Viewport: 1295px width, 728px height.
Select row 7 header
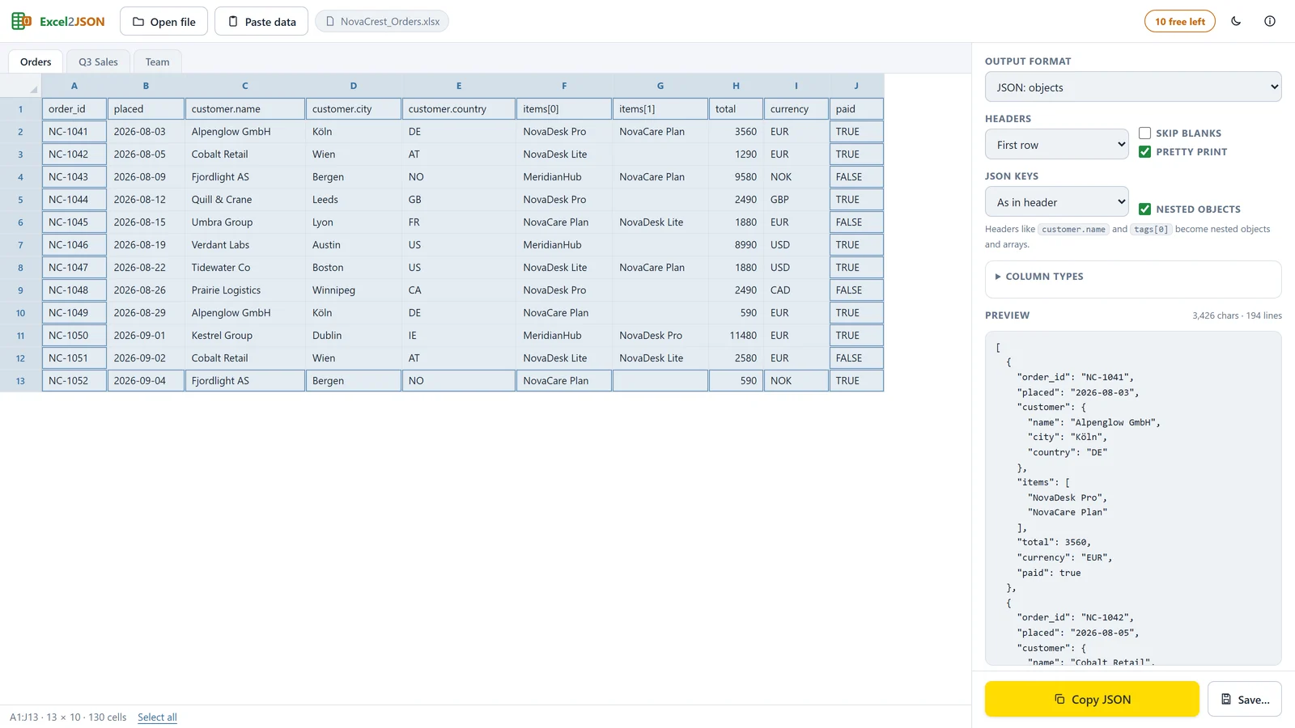tap(20, 244)
